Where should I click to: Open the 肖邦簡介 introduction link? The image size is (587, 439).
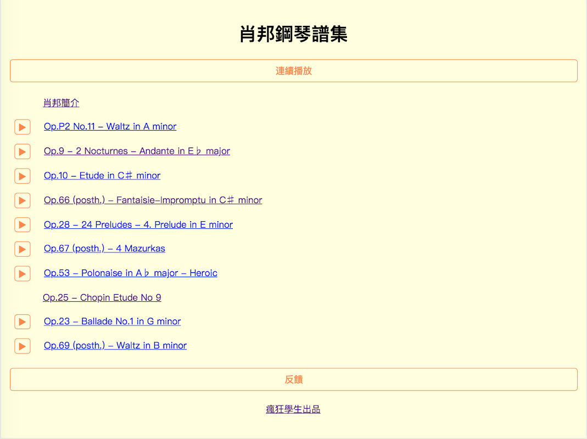(x=61, y=103)
